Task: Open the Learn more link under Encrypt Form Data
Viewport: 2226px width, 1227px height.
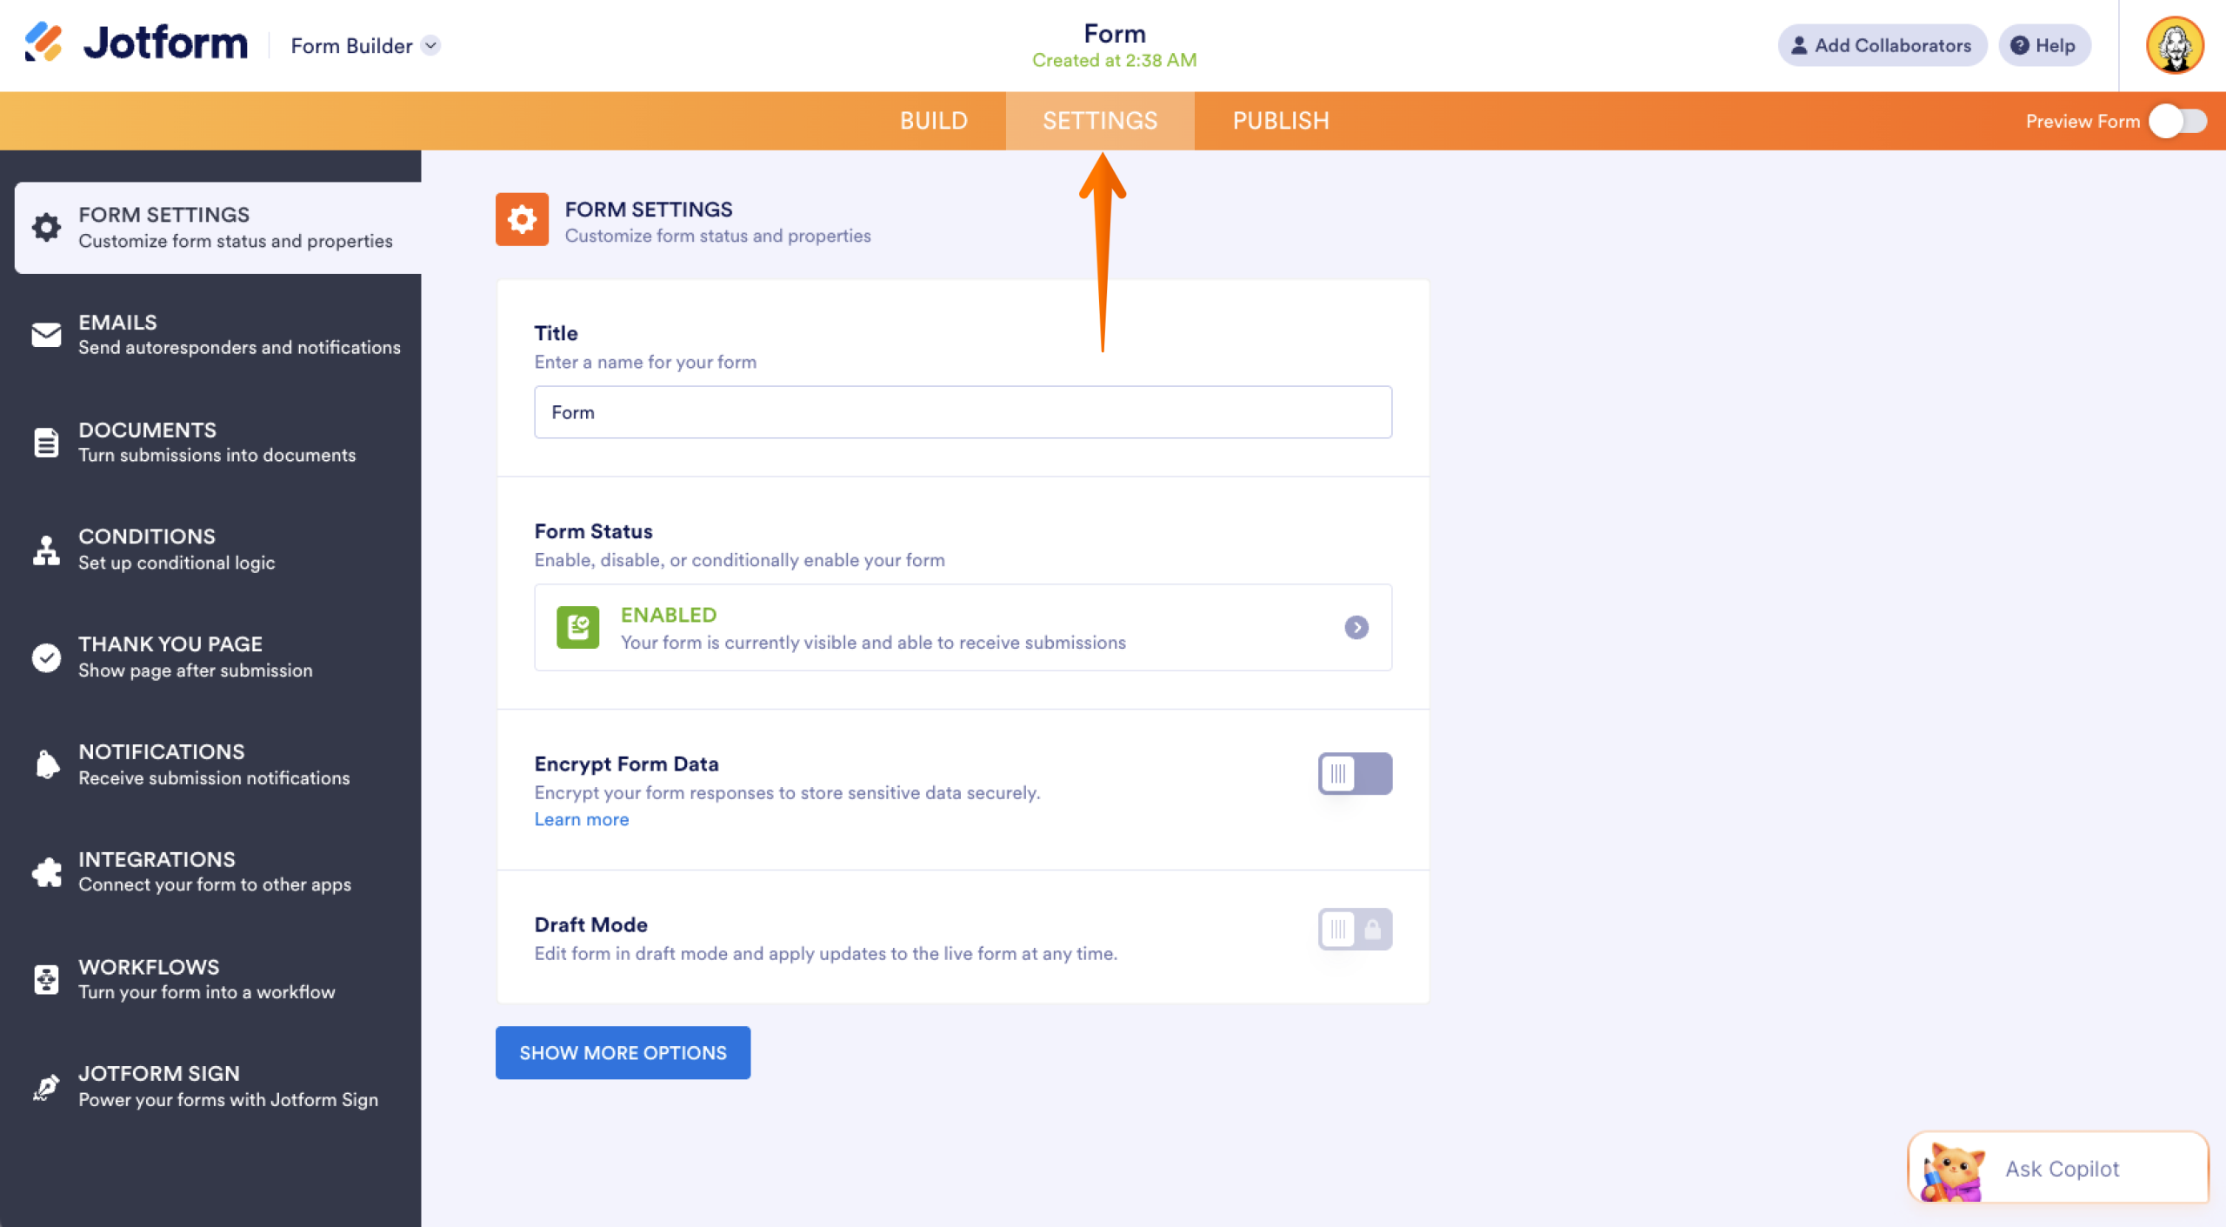Action: [581, 818]
